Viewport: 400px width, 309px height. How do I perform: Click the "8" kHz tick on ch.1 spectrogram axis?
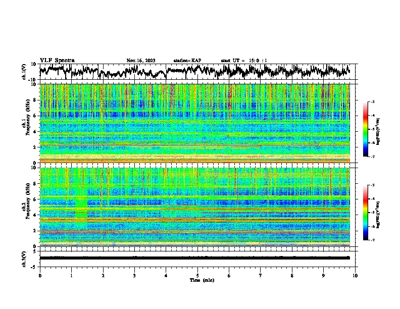[x=35, y=100]
